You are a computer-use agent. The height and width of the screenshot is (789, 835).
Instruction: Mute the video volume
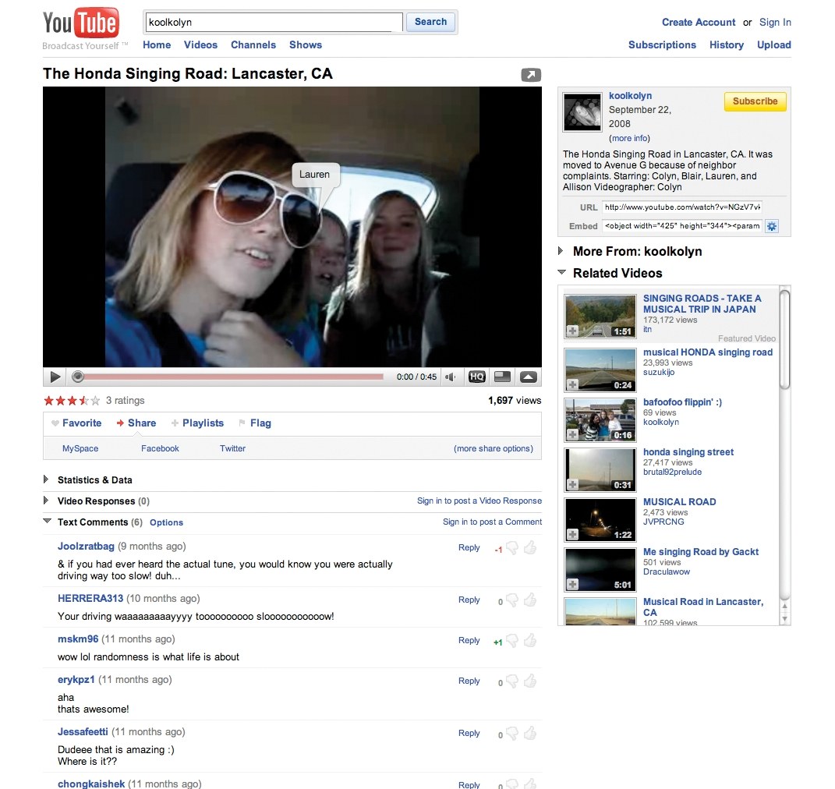[x=451, y=377]
